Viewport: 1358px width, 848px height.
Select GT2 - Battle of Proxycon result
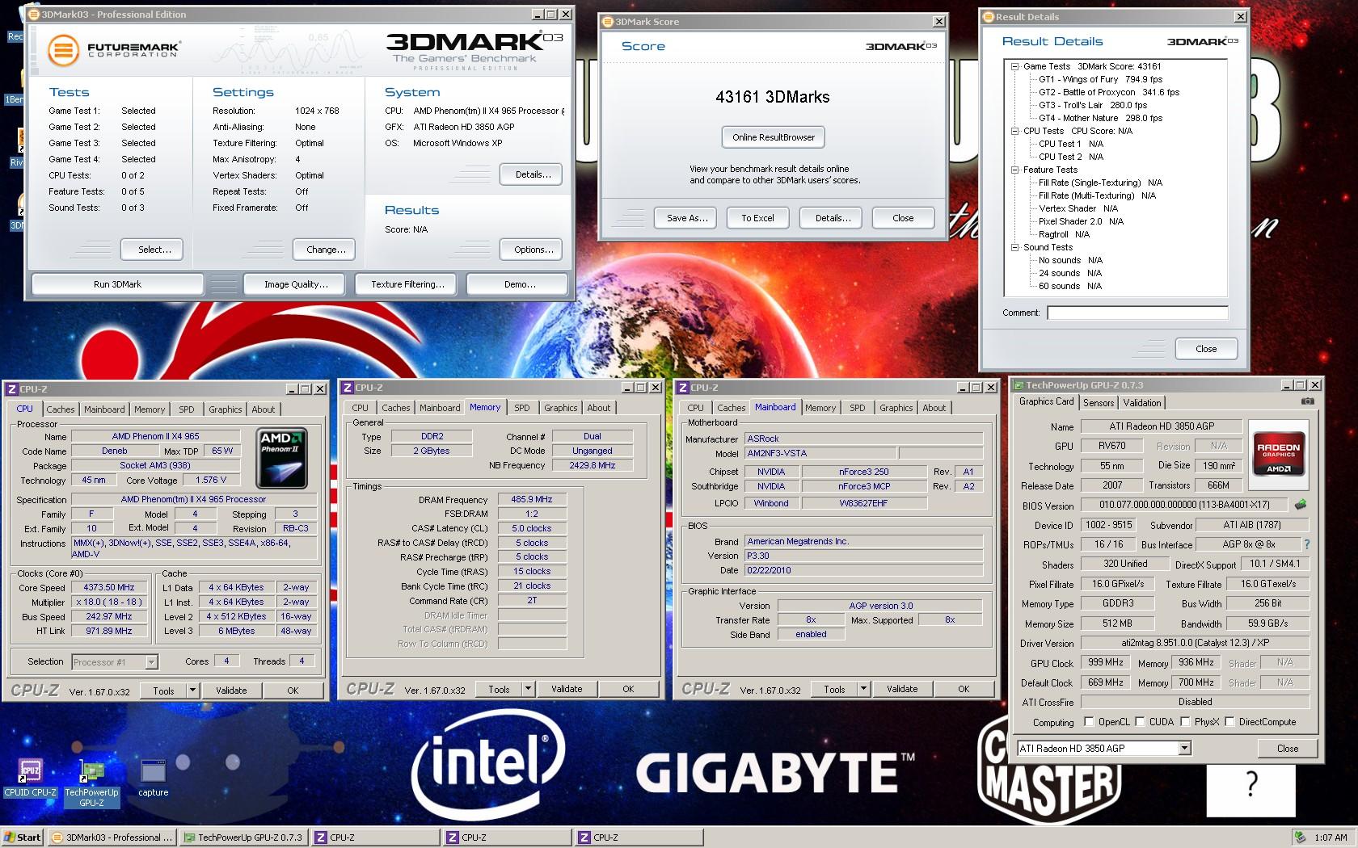click(x=1108, y=92)
